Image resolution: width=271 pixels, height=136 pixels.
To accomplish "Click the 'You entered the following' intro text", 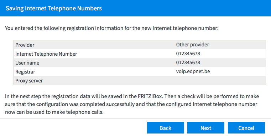I will [x=112, y=28].
